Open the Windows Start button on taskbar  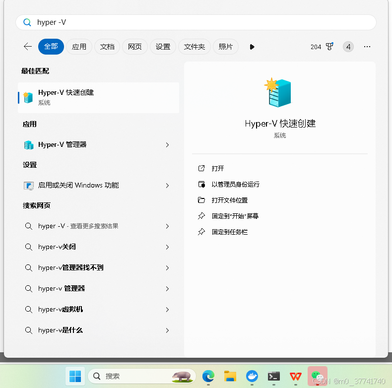pyautogui.click(x=75, y=376)
